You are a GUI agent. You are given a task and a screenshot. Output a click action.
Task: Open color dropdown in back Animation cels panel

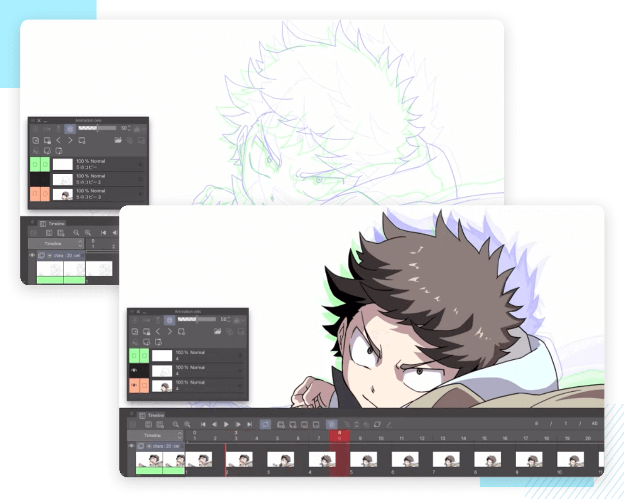point(139,129)
